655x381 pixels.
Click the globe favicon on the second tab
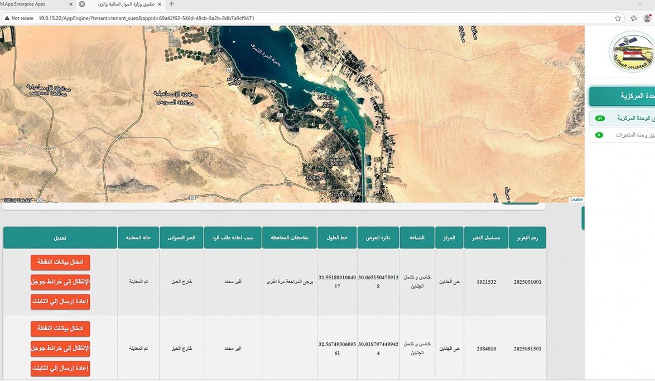[81, 4]
